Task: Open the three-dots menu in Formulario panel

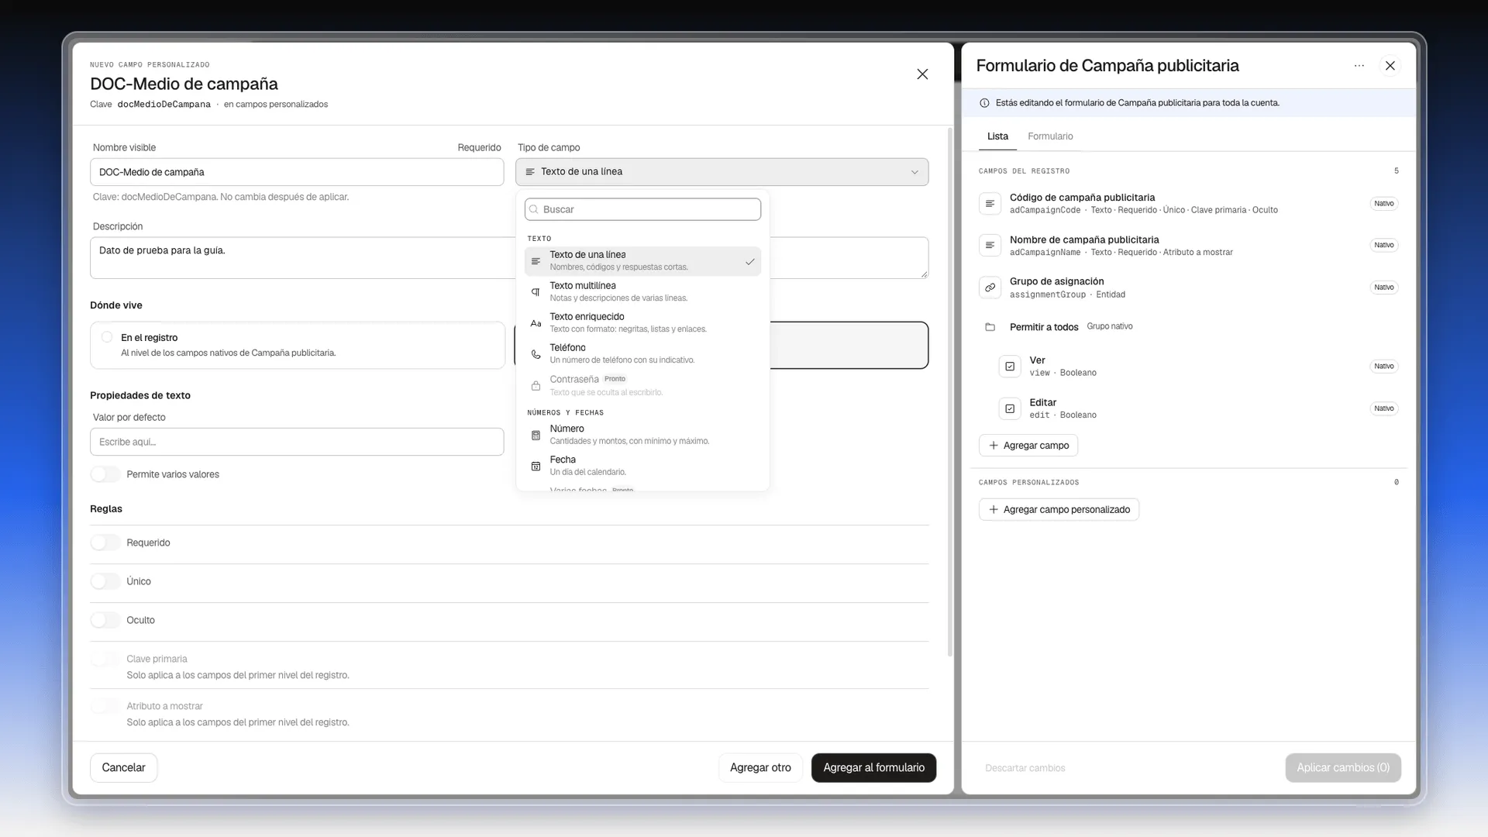Action: [1359, 66]
